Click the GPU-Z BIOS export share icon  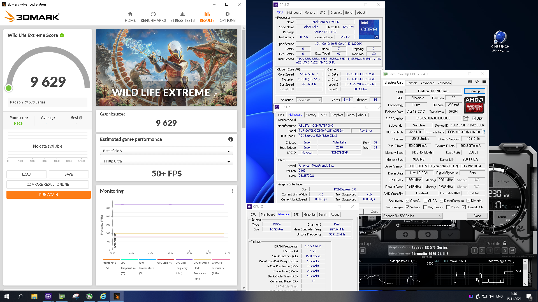pyautogui.click(x=466, y=118)
